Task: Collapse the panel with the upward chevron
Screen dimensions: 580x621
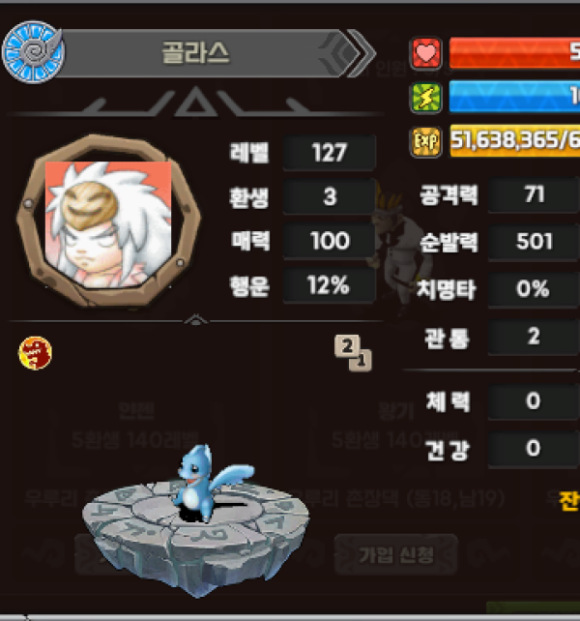Action: [195, 319]
